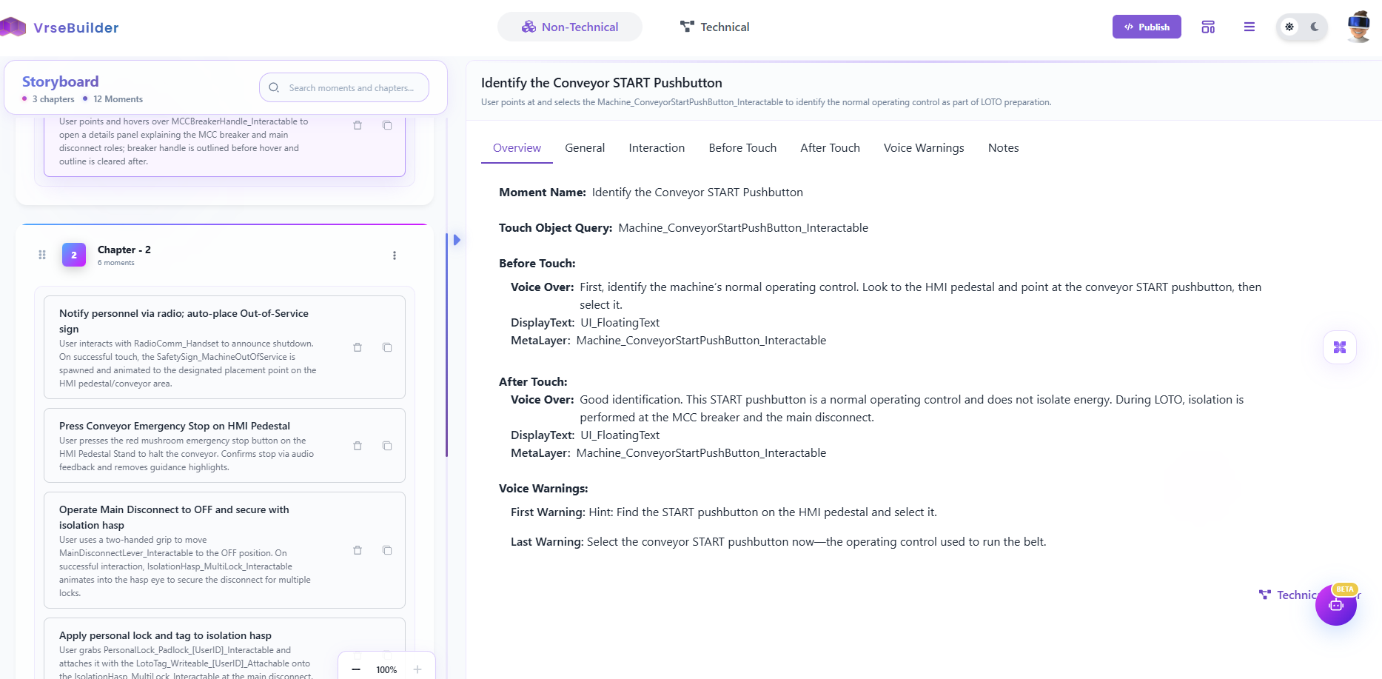Screen dimensions: 1382x679
Task: Delete the Press Conveyor Emergency Stop moment
Action: 358,446
